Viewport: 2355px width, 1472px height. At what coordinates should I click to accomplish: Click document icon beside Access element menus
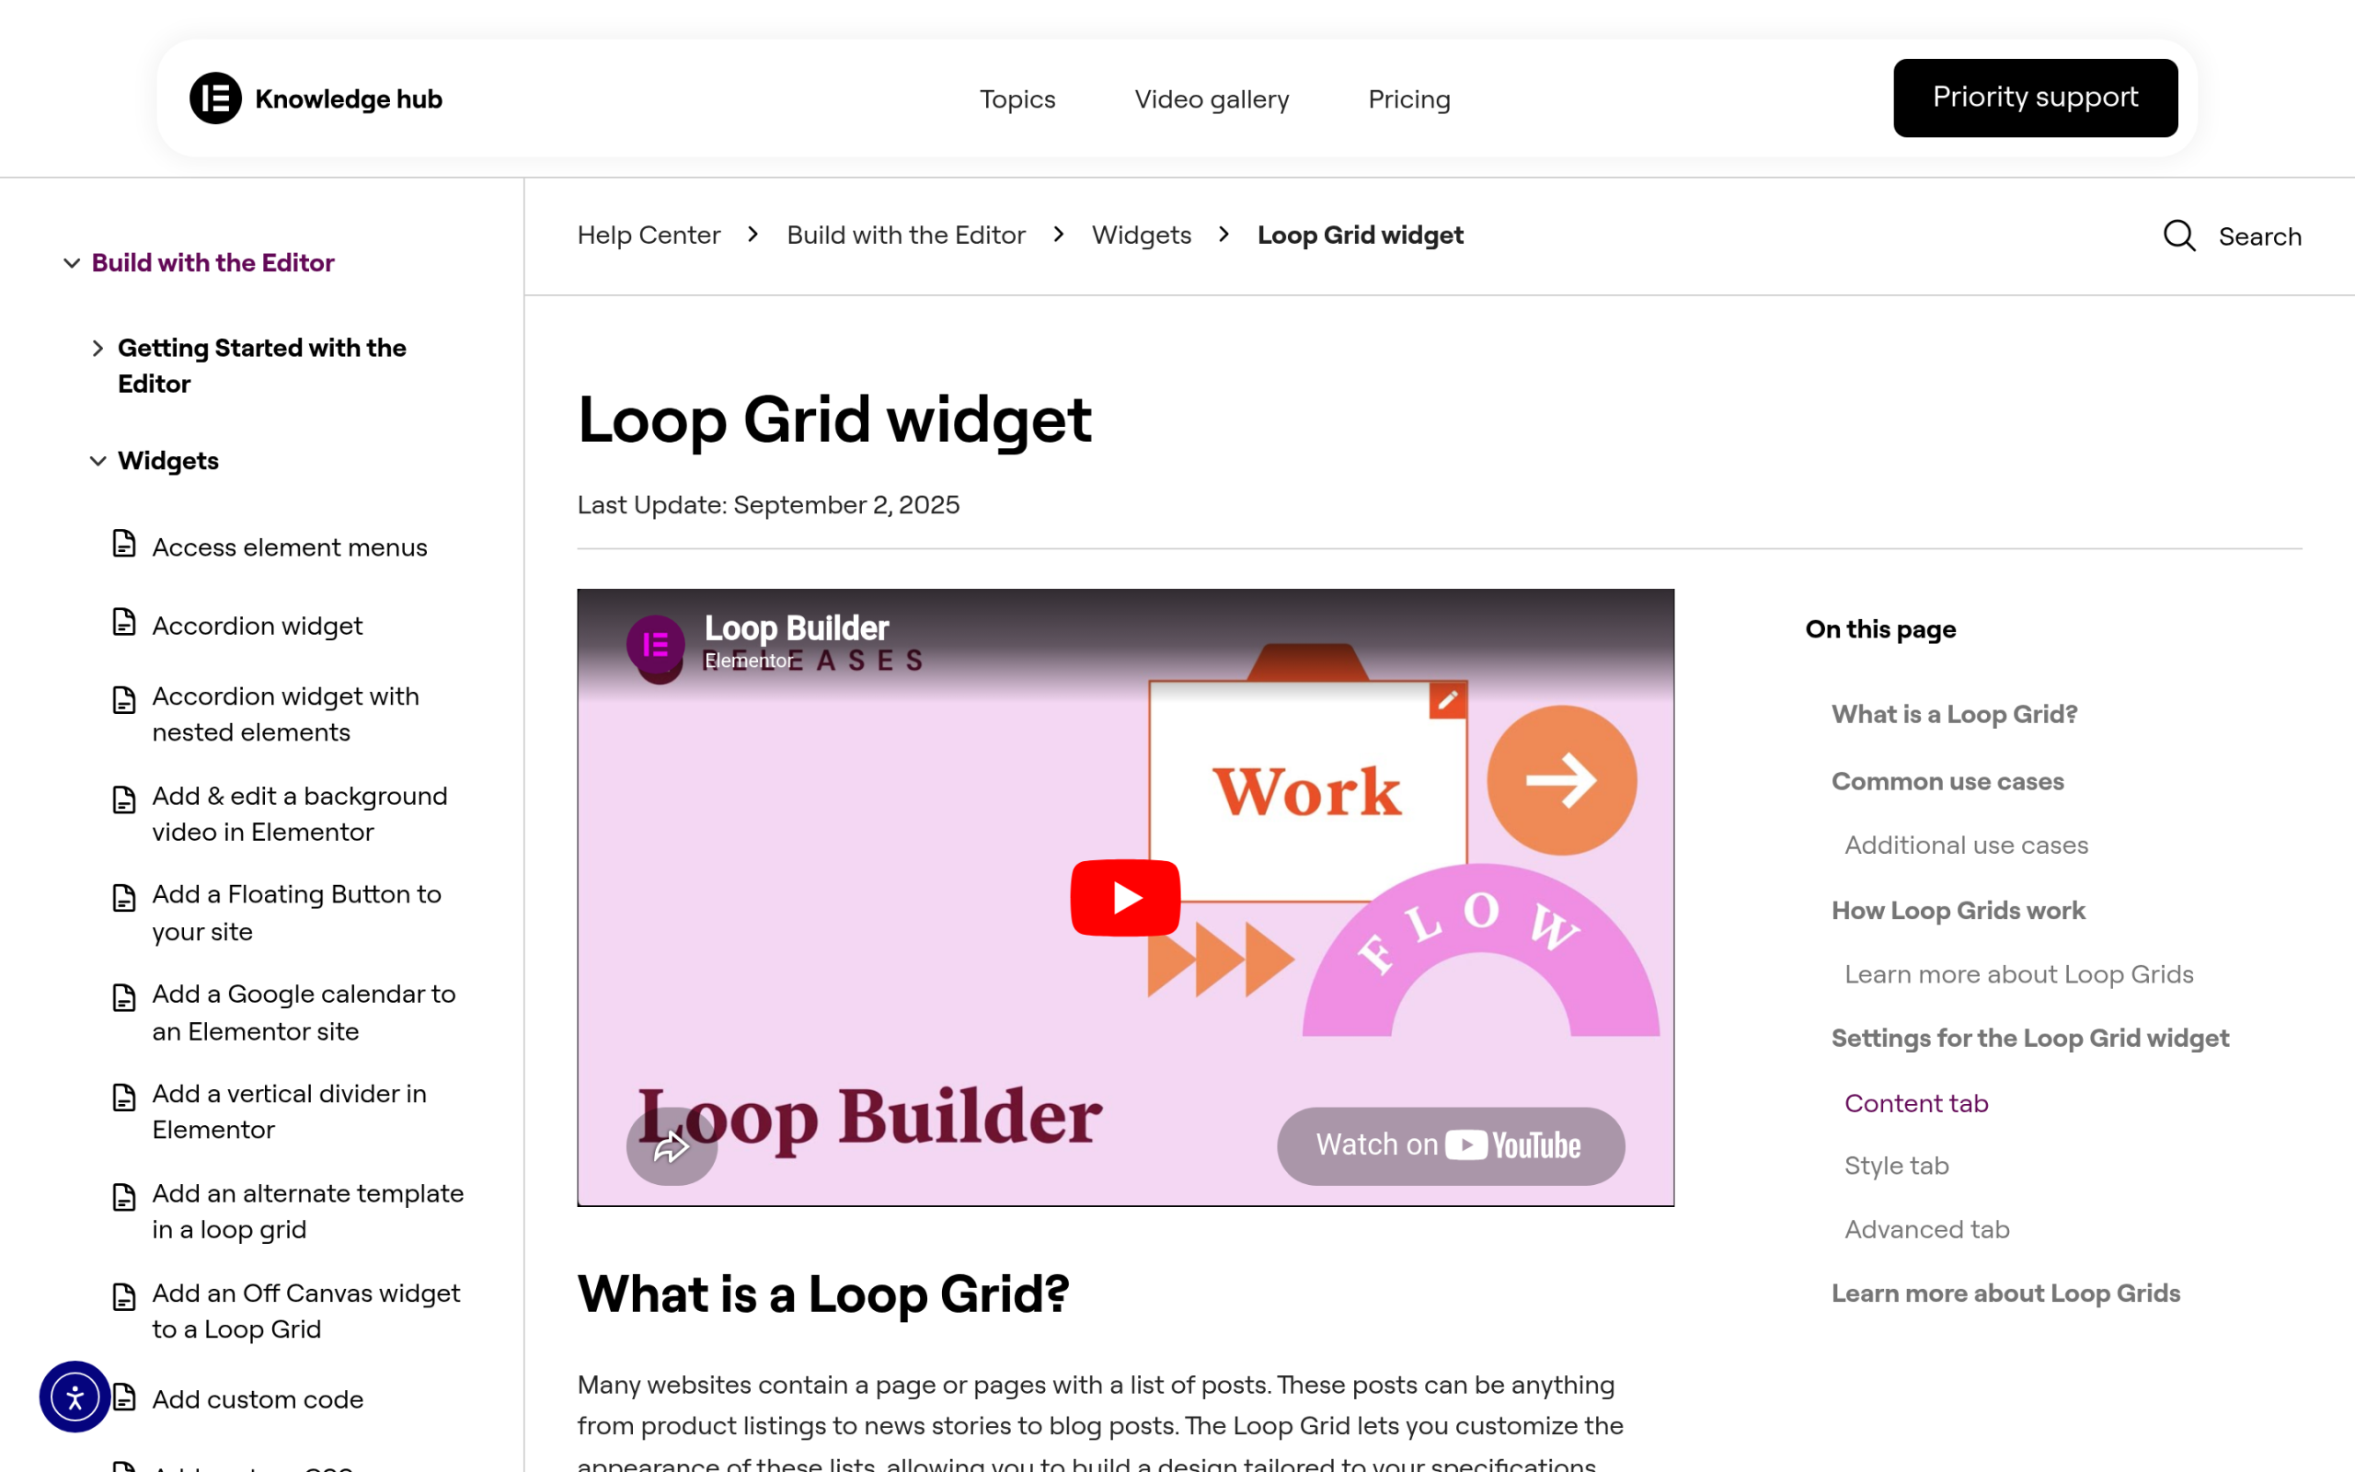point(123,545)
